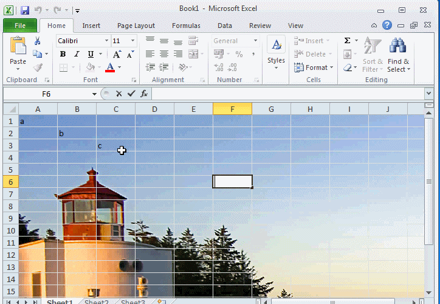The height and width of the screenshot is (304, 440).
Task: Open the Calibri font name dropdown
Action: coord(106,41)
